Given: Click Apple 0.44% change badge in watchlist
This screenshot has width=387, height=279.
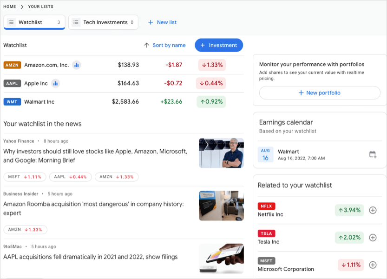Looking at the screenshot, I should pyautogui.click(x=211, y=84).
